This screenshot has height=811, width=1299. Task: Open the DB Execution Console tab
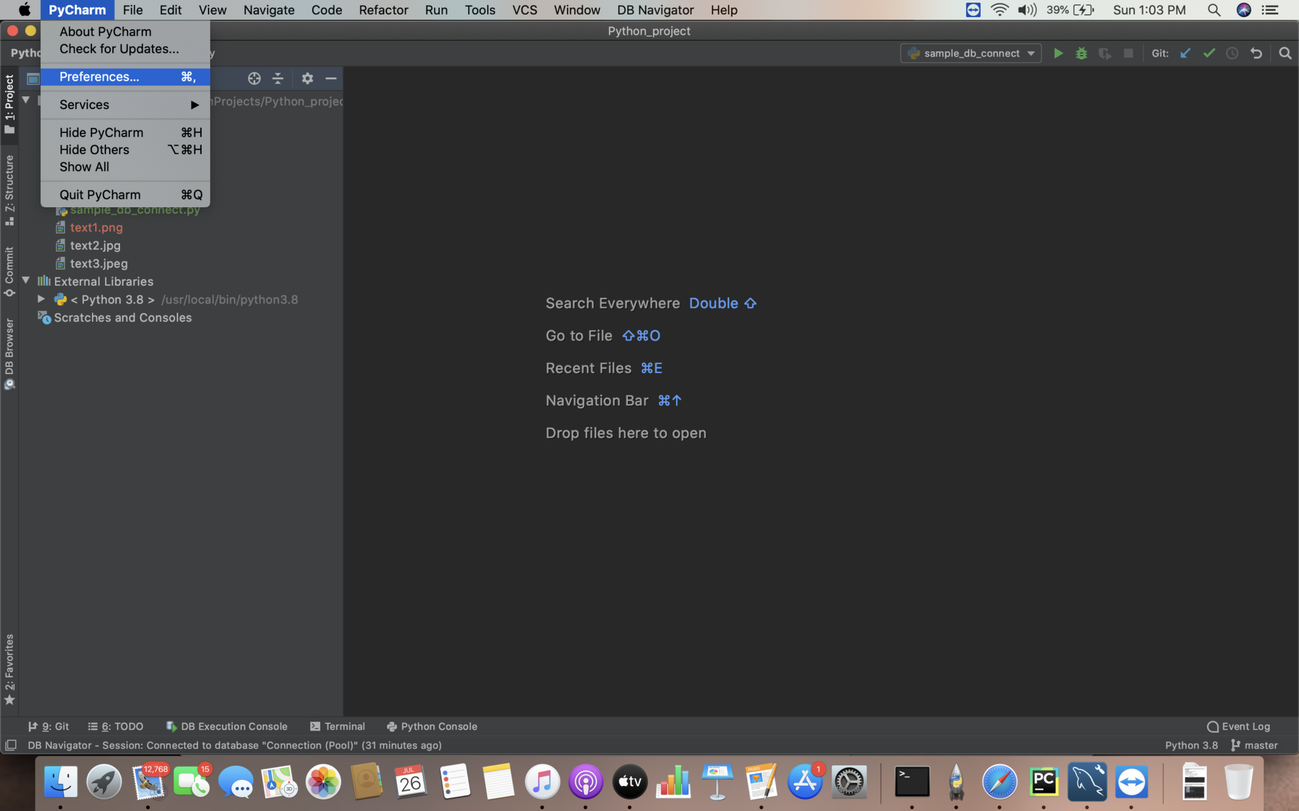click(226, 726)
